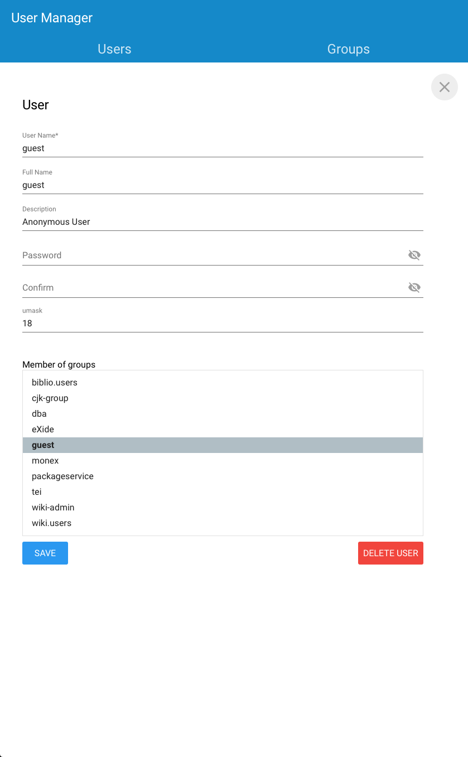468x757 pixels.
Task: Open the Groups tab
Action: click(x=348, y=49)
